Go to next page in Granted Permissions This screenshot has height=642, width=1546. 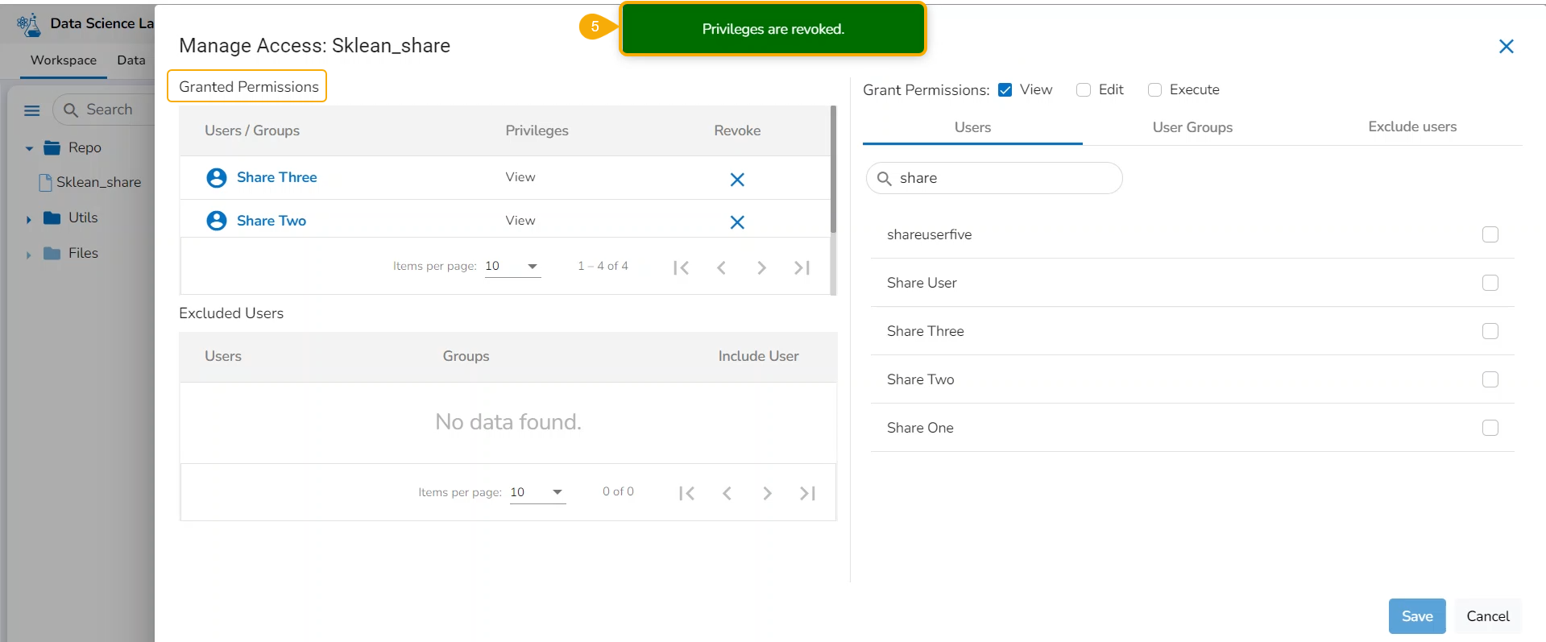pyautogui.click(x=761, y=267)
